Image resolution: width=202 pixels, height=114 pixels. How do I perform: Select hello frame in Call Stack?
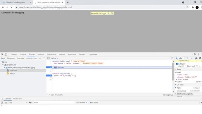tap(188, 88)
